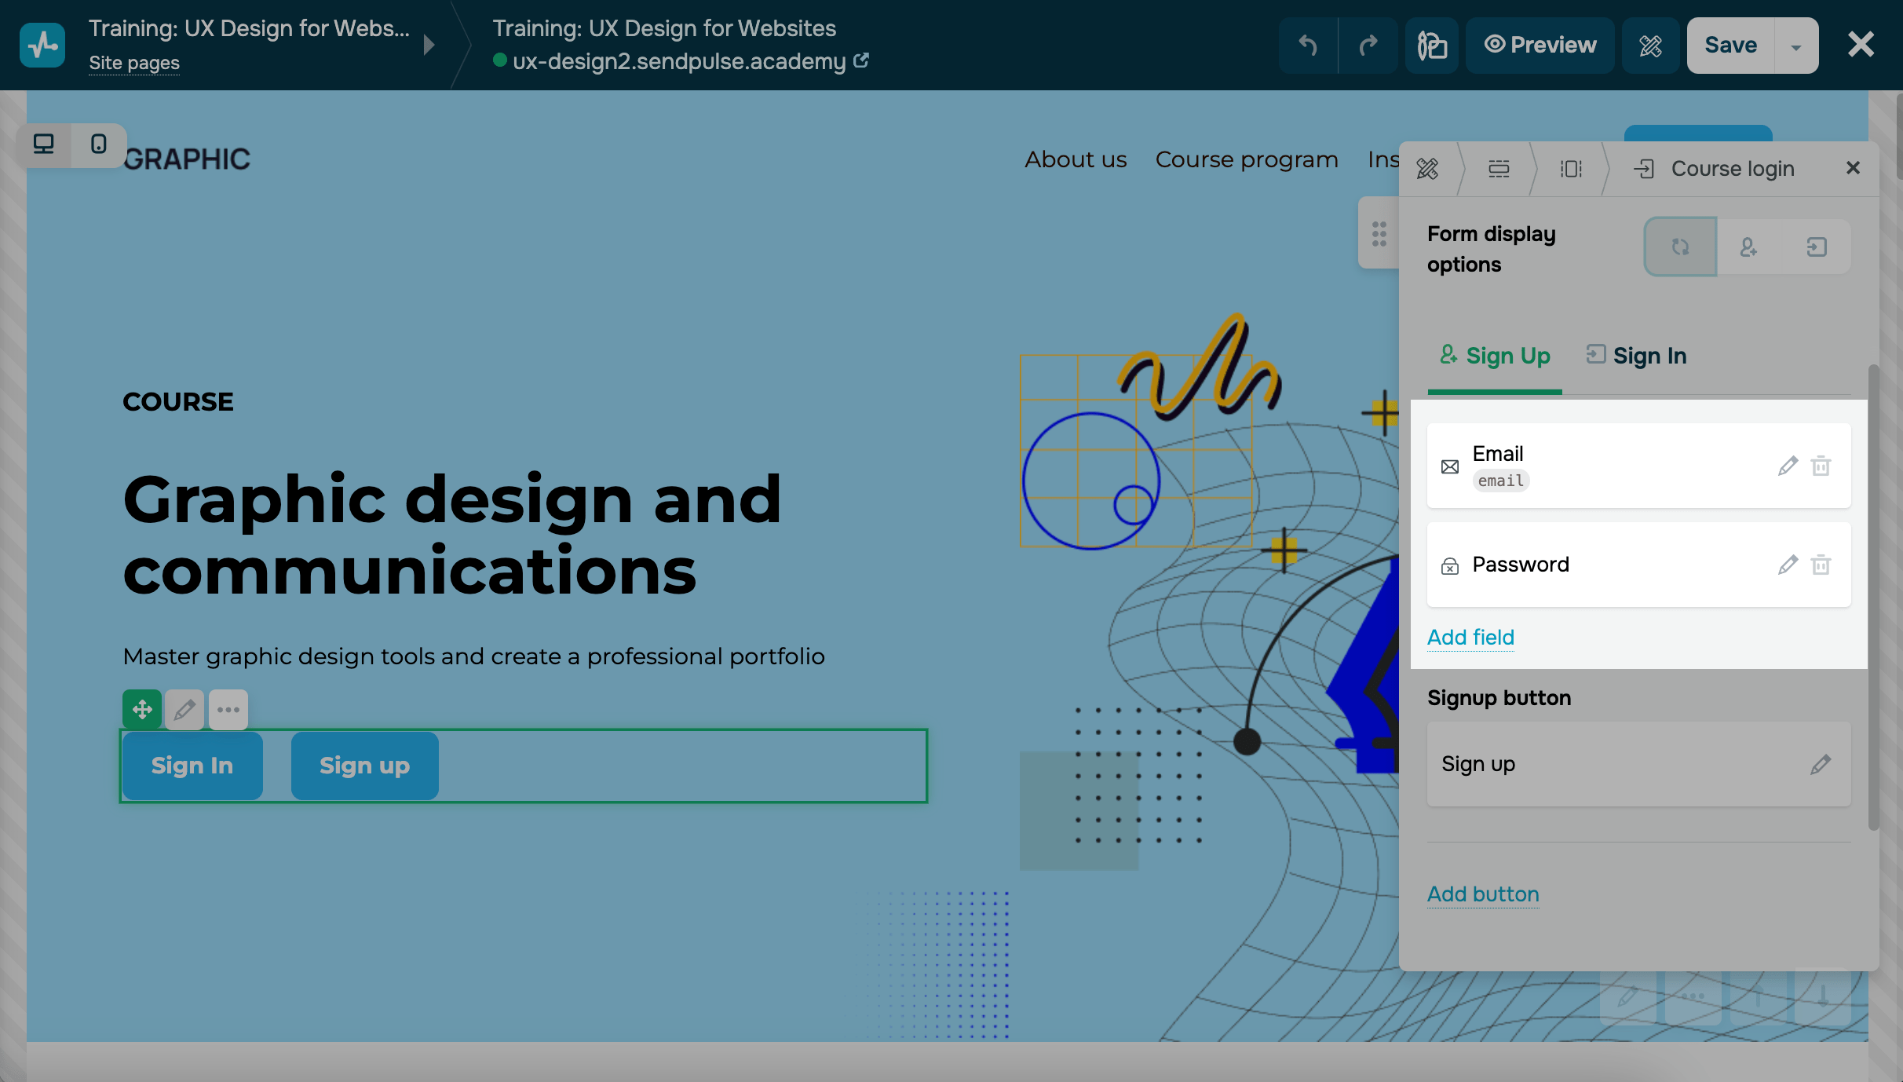Image resolution: width=1903 pixels, height=1082 pixels.
Task: Click the redo arrow in top toolbar
Action: (1368, 46)
